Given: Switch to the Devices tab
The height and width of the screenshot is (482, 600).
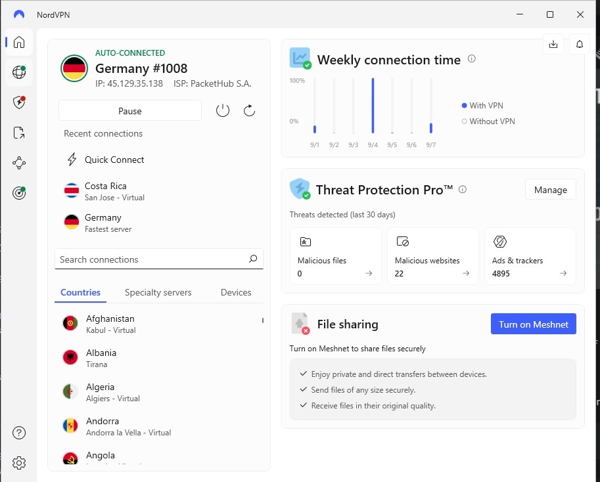Looking at the screenshot, I should tap(236, 292).
